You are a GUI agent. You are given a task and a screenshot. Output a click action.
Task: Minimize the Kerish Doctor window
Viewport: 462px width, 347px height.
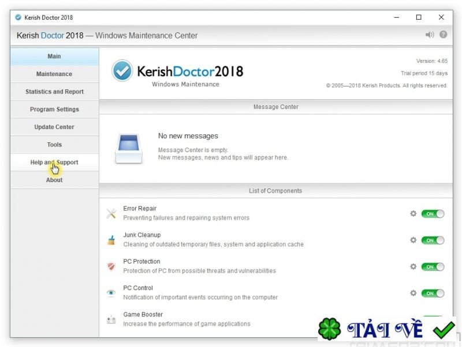click(397, 17)
